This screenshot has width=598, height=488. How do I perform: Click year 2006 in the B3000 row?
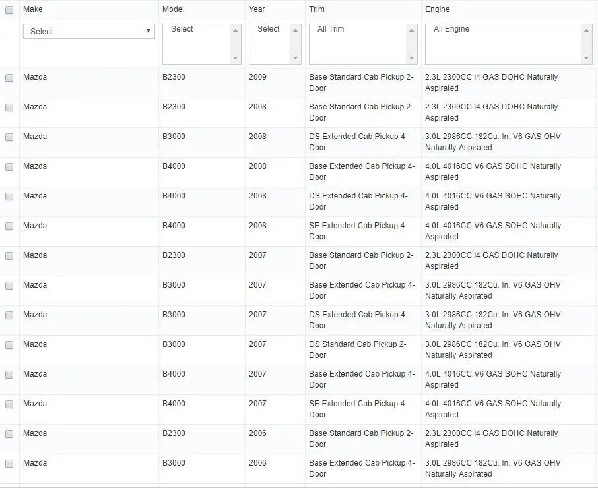pos(258,463)
